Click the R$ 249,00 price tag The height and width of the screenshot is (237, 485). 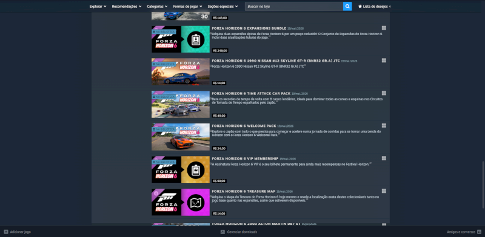(220, 51)
